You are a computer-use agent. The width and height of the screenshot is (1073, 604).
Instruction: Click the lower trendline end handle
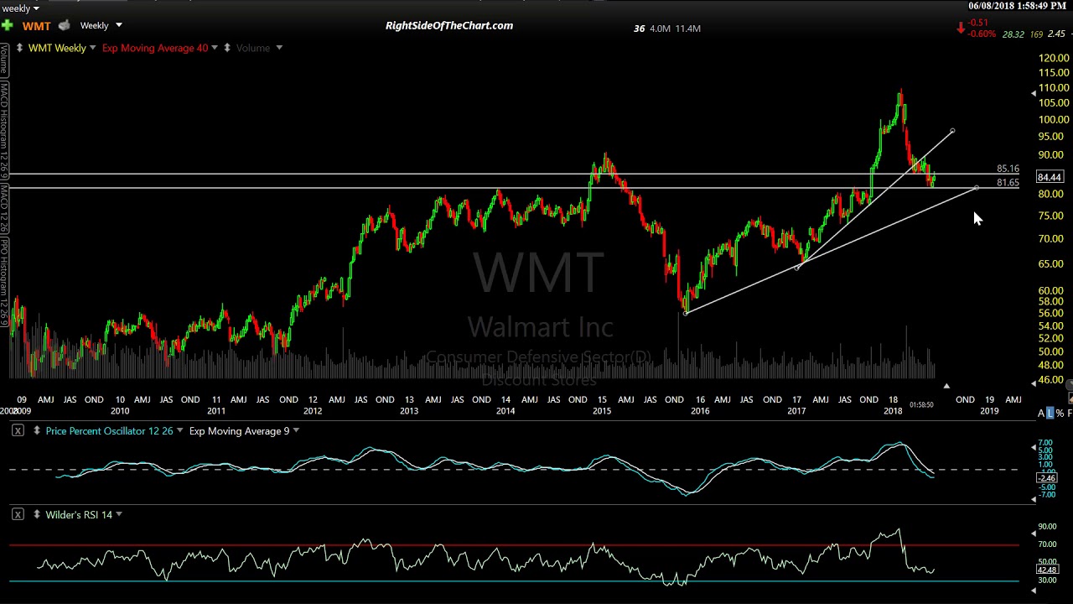(977, 188)
